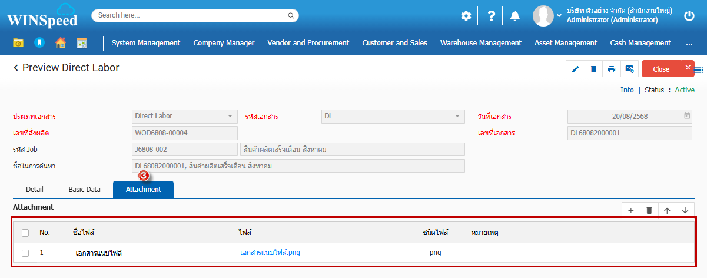Go to home icon in toolbar
The width and height of the screenshot is (707, 278).
click(x=60, y=42)
